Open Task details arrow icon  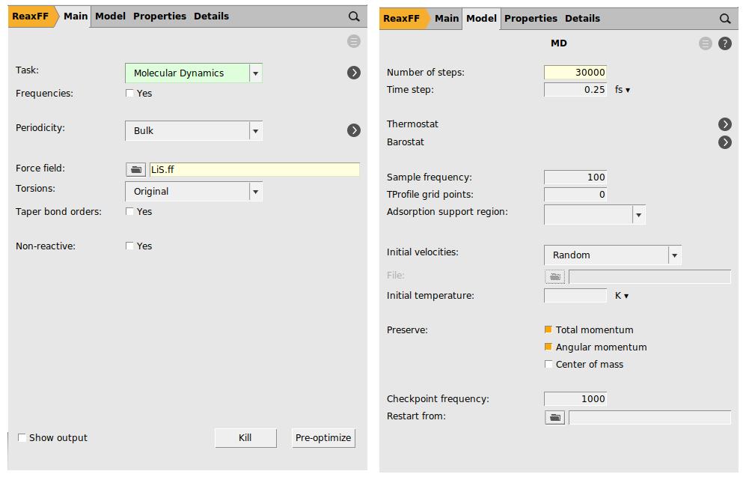(354, 73)
